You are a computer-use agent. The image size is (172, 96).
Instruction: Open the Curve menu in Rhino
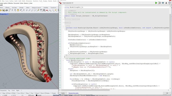tap(7, 1)
